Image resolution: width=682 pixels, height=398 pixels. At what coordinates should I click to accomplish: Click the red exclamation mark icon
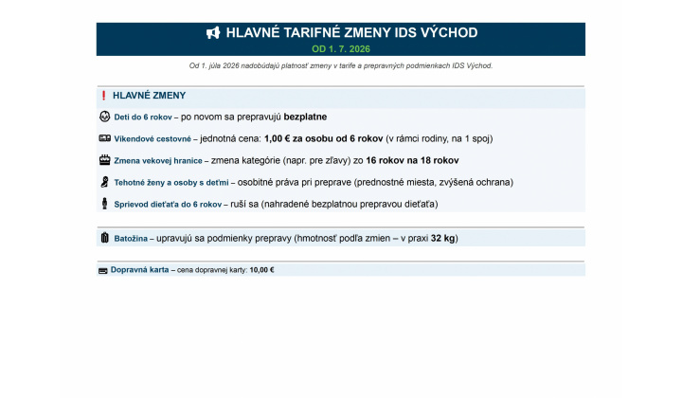tap(103, 96)
